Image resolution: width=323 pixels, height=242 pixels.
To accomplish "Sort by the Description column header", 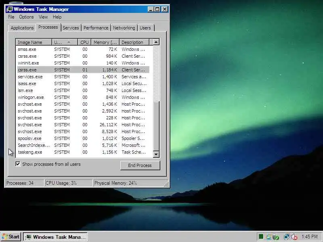I will tap(134, 42).
